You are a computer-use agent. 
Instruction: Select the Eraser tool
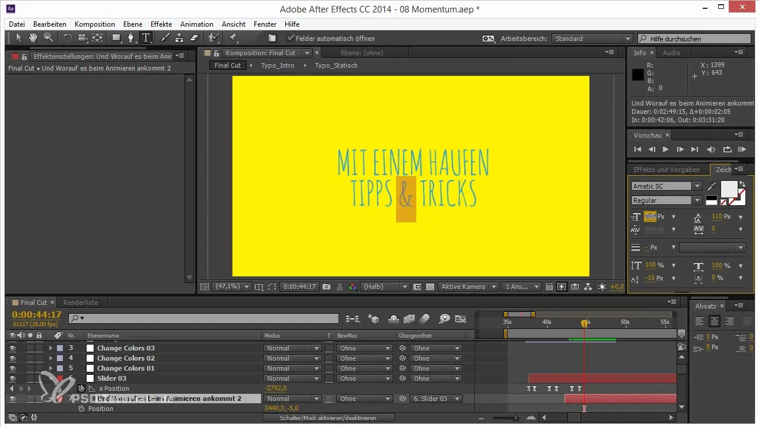[x=194, y=38]
